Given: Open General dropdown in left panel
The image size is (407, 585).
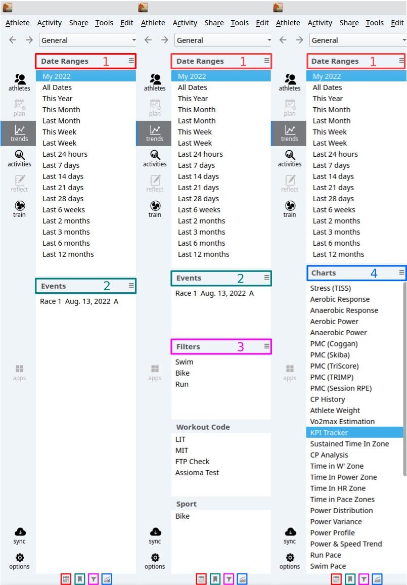Looking at the screenshot, I should (x=87, y=40).
